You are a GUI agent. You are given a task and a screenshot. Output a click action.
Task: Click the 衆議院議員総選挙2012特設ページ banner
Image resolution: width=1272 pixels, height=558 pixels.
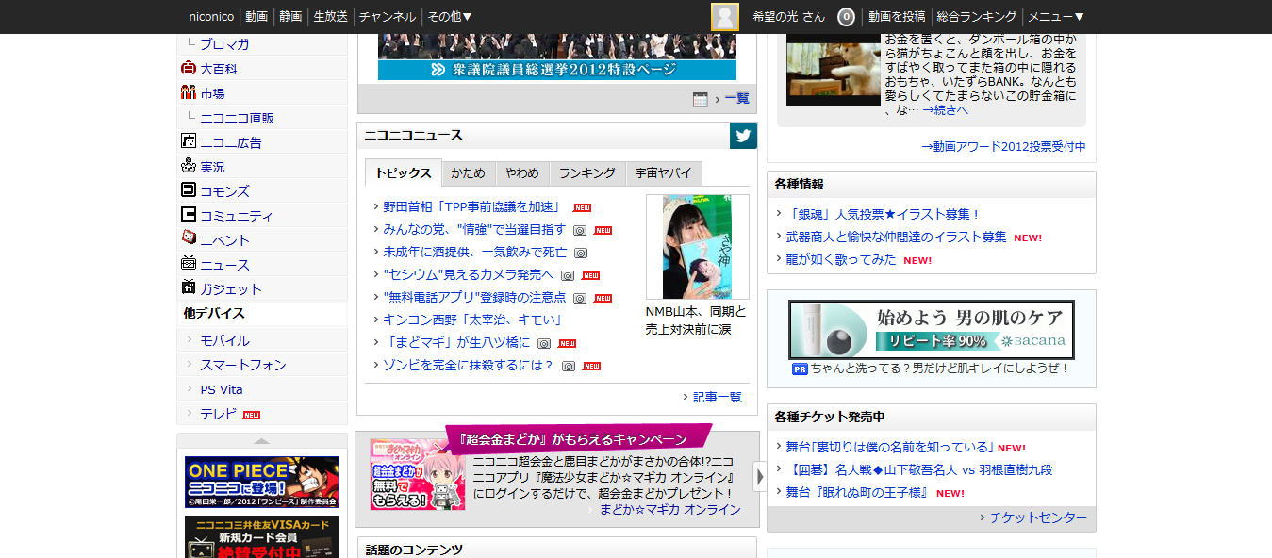(x=557, y=57)
